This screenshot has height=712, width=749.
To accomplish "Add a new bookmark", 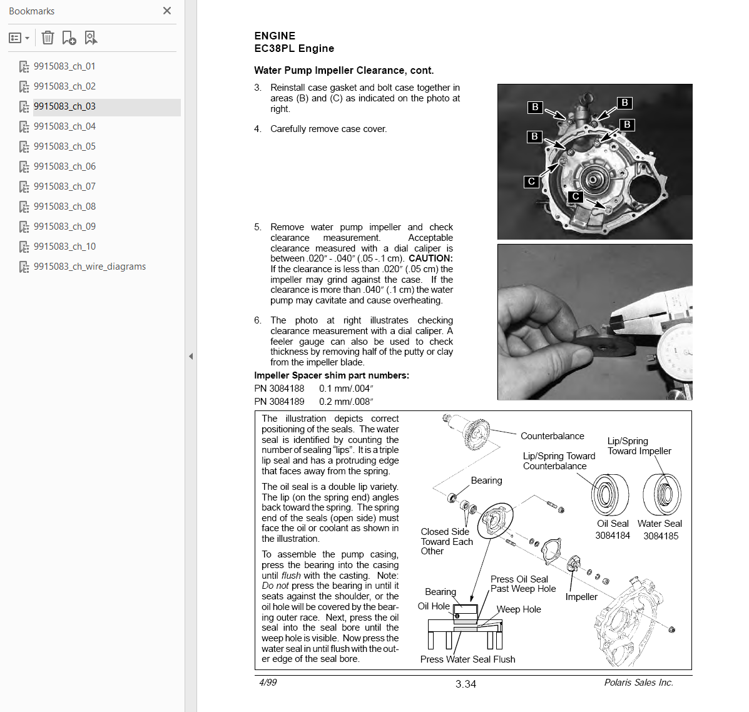I will click(69, 38).
